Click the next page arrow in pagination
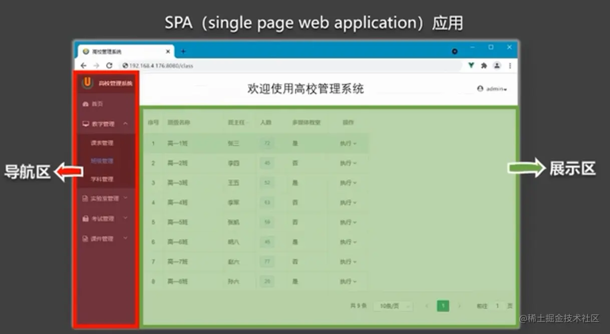The height and width of the screenshot is (334, 610). 459,306
